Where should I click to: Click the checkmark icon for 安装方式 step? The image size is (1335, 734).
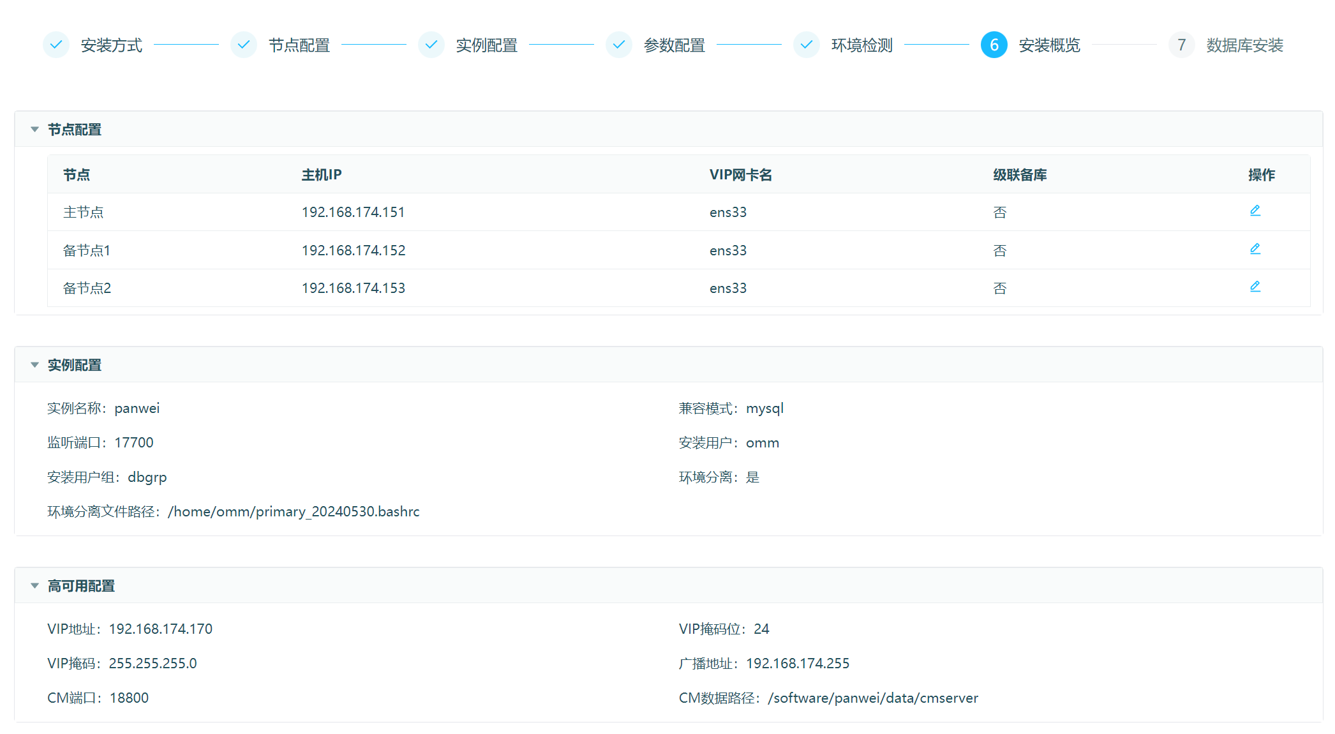[56, 45]
